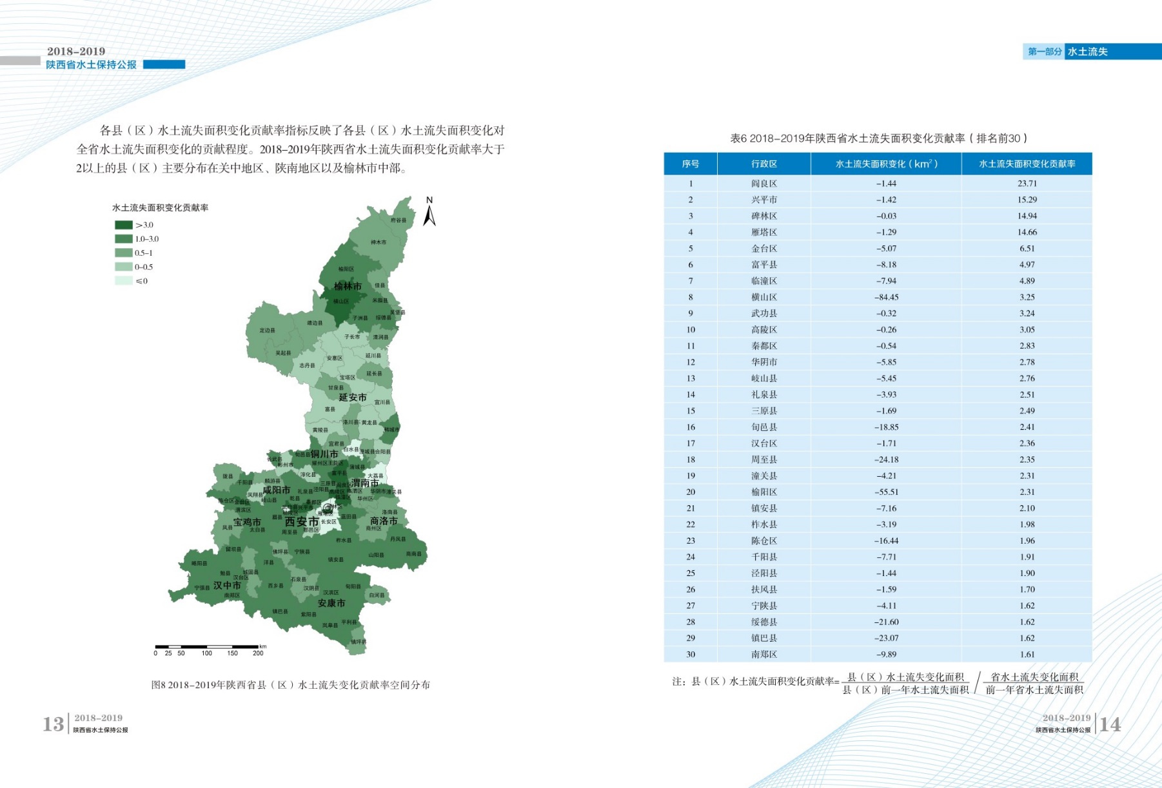Click the ≤0 lightest legend swatch
Viewport: 1162px width, 788px height.
123,281
